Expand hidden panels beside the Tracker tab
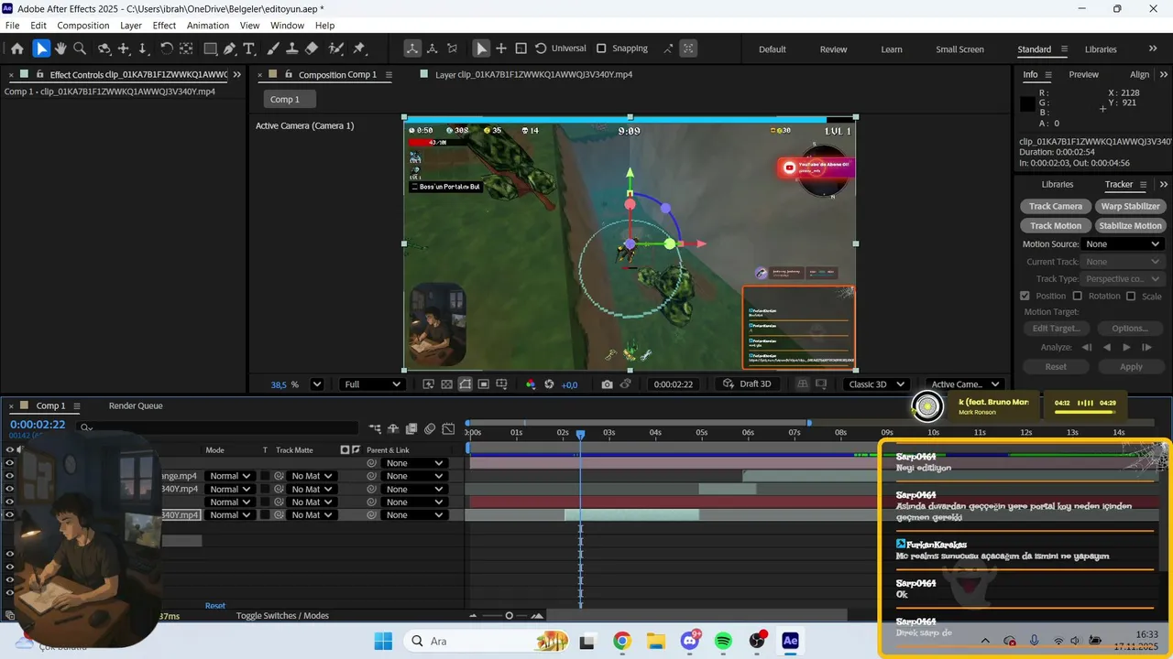Screen dimensions: 1173x659 pyautogui.click(x=1164, y=184)
